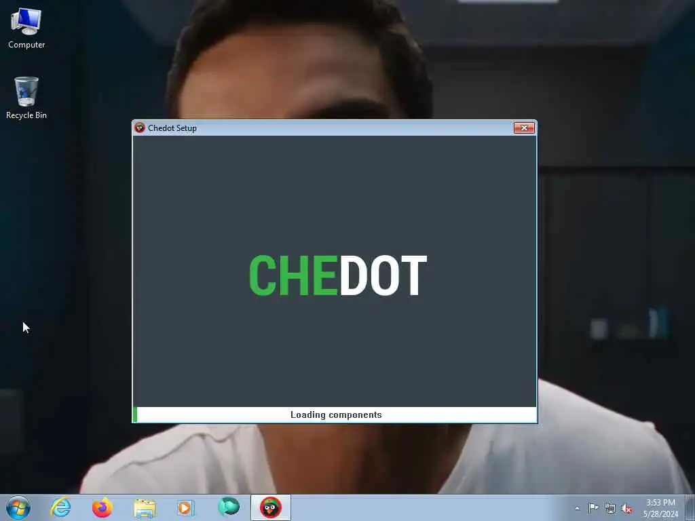This screenshot has width=695, height=521.
Task: Click the teal globe taskbar icon
Action: click(x=229, y=507)
